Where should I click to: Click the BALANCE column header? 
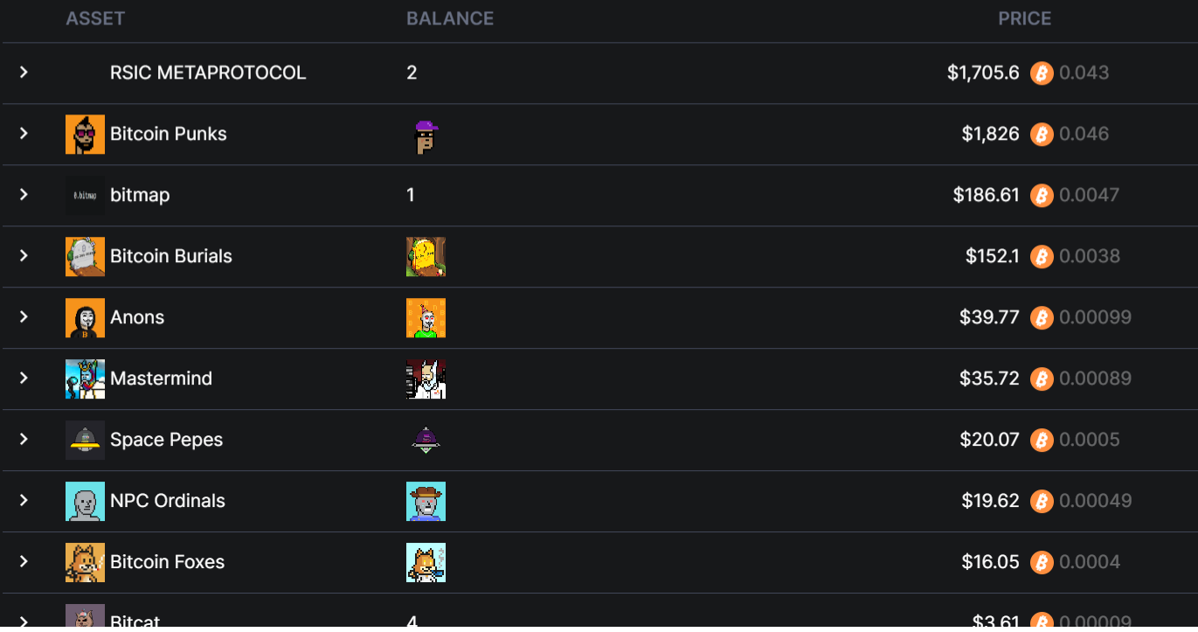pos(450,18)
